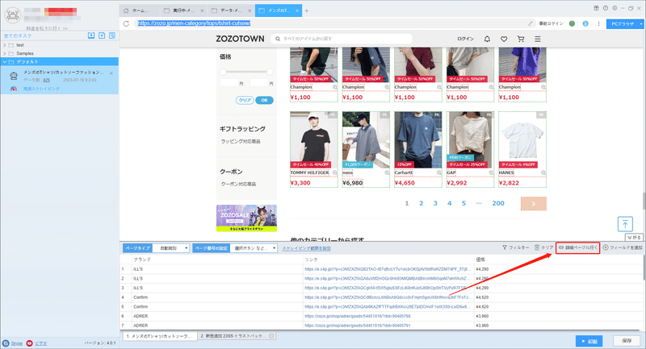Select the active メンズのT tab
Image resolution: width=646 pixels, height=349 pixels.
279,10
